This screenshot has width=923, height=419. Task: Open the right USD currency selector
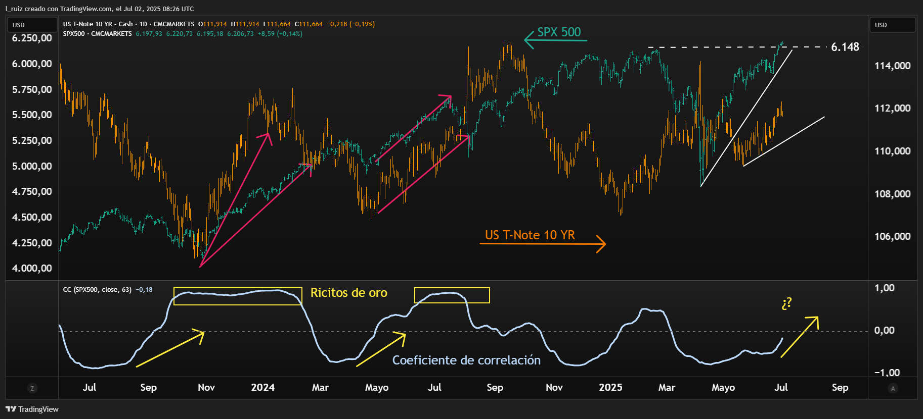pos(893,25)
